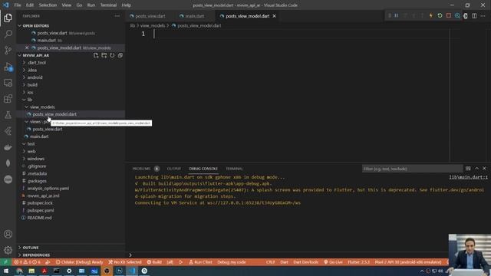Close posts_view_model.dart in Open Editors
This screenshot has height=276, width=491.
pos(27,48)
